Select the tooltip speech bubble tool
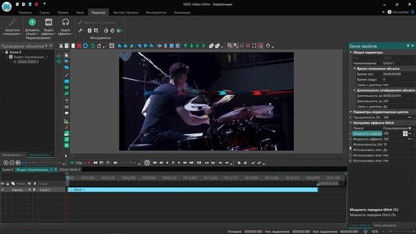Image resolution: width=416 pixels, height=234 pixels. pos(66,113)
